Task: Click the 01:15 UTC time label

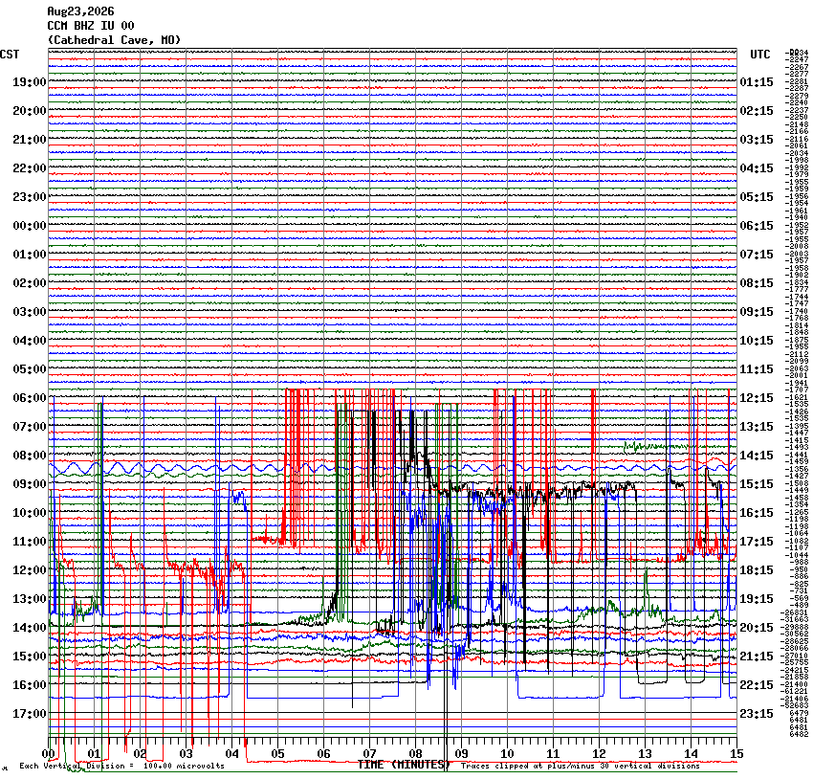Action: [x=757, y=82]
